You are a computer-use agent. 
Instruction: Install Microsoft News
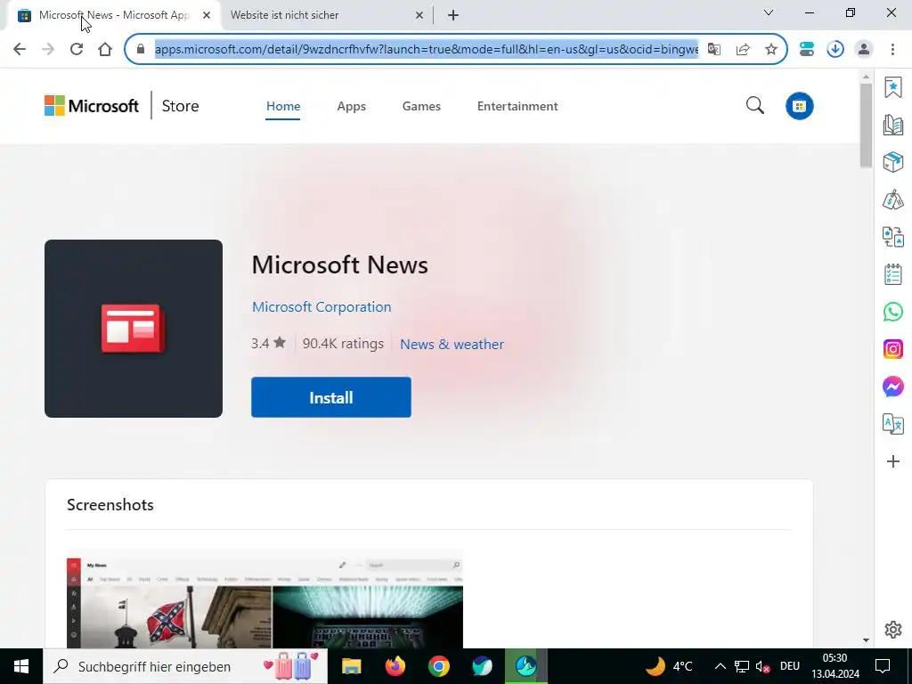click(331, 397)
